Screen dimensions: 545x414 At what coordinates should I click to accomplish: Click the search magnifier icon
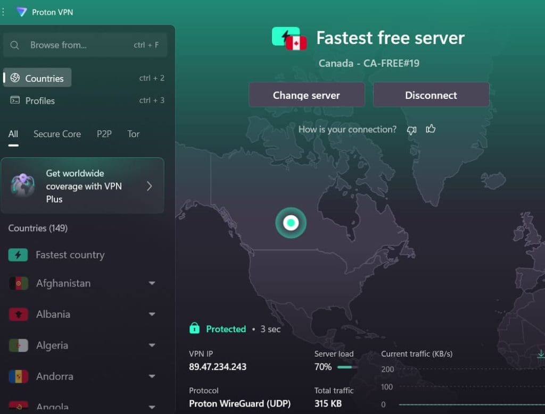click(x=14, y=45)
